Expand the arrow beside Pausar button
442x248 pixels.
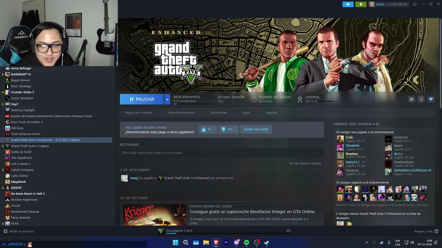coord(167,99)
